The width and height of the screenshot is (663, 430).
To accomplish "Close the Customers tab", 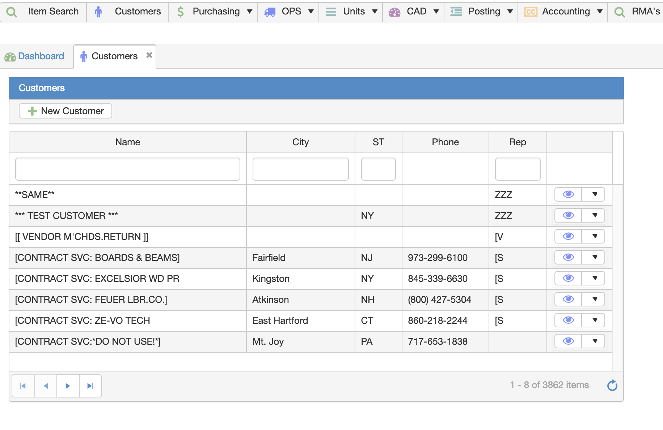I will click(149, 55).
